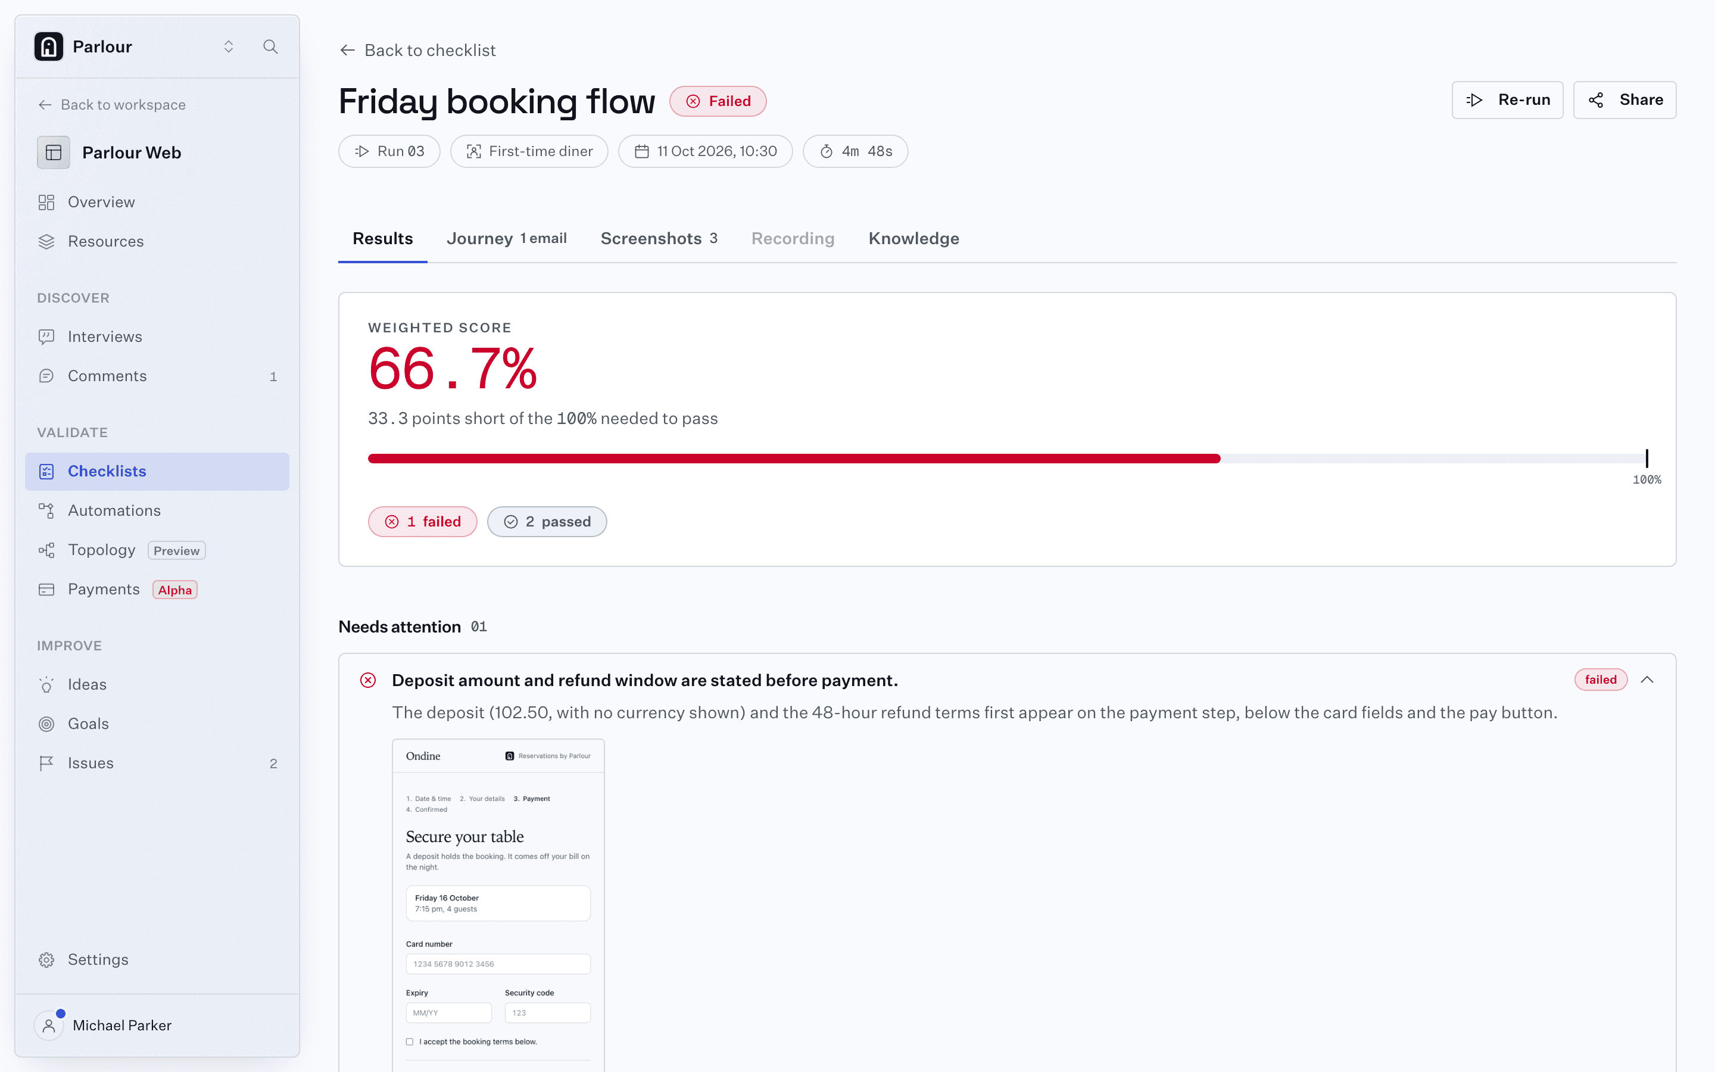Open Interviews chat icon

(46, 336)
